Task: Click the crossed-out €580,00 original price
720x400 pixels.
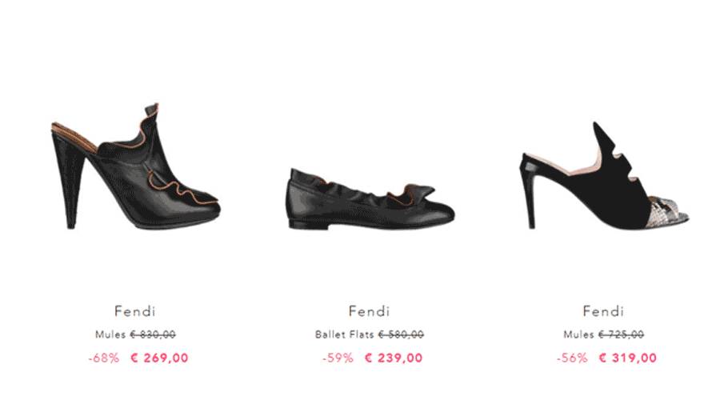Action: pos(401,334)
